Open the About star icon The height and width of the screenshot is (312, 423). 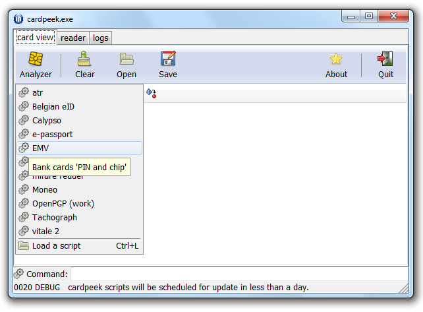tap(336, 60)
